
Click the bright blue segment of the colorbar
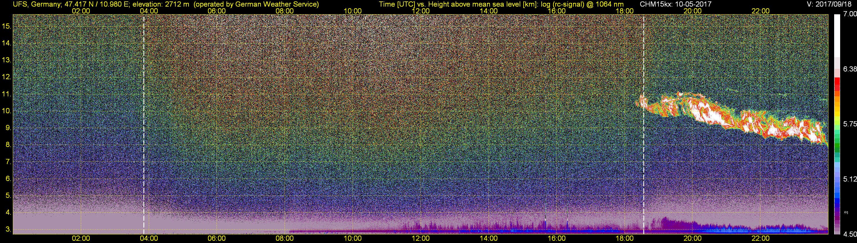click(837, 195)
